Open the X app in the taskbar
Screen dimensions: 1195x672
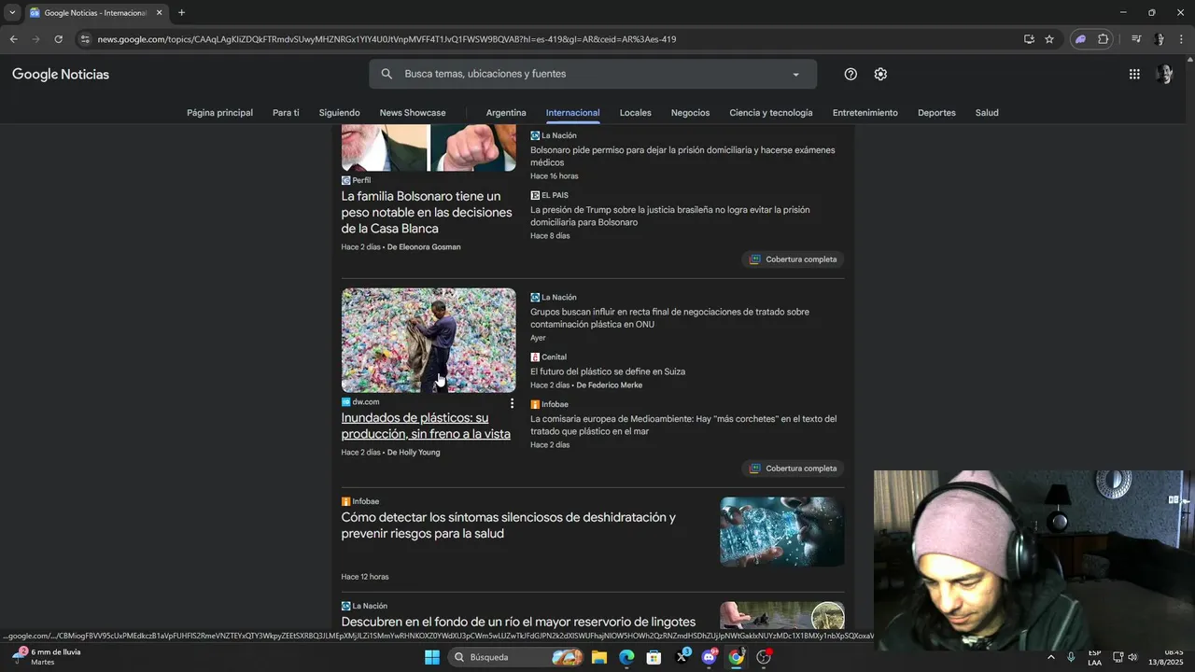click(x=682, y=657)
